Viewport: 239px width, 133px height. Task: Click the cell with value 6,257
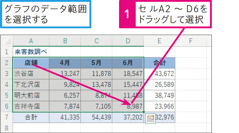pos(65,96)
